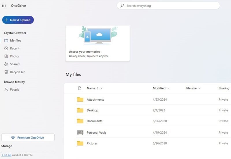Open the Personal Vault name link
This screenshot has width=231, height=159.
[96, 133]
